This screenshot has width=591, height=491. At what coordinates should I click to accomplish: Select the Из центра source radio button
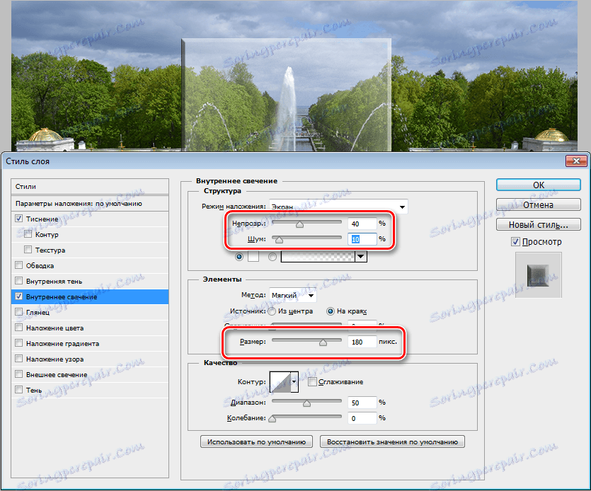click(272, 311)
